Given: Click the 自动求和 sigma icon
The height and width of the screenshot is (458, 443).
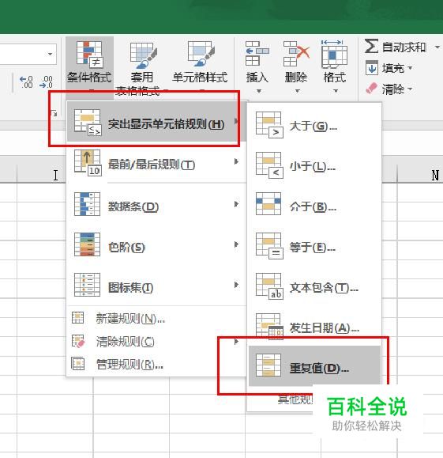Looking at the screenshot, I should pyautogui.click(x=371, y=47).
